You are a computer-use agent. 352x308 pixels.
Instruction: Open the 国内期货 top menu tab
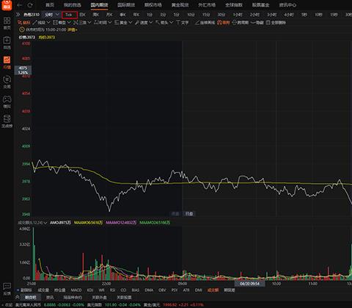[99, 5]
